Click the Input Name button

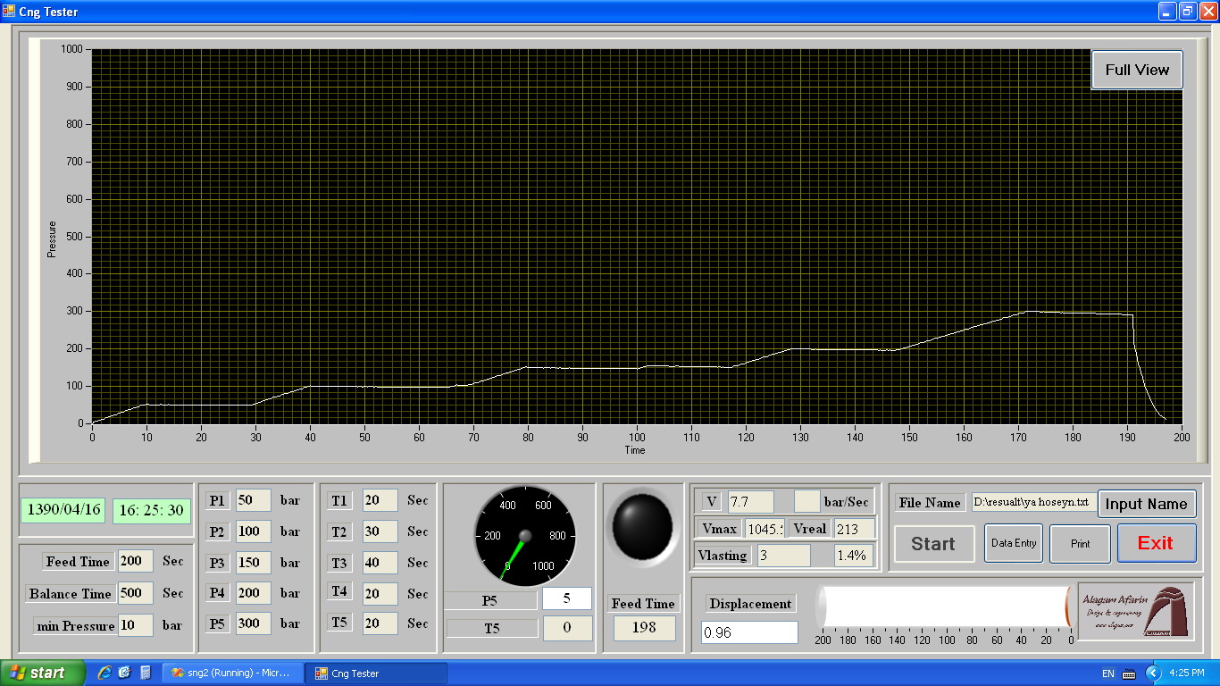point(1146,504)
